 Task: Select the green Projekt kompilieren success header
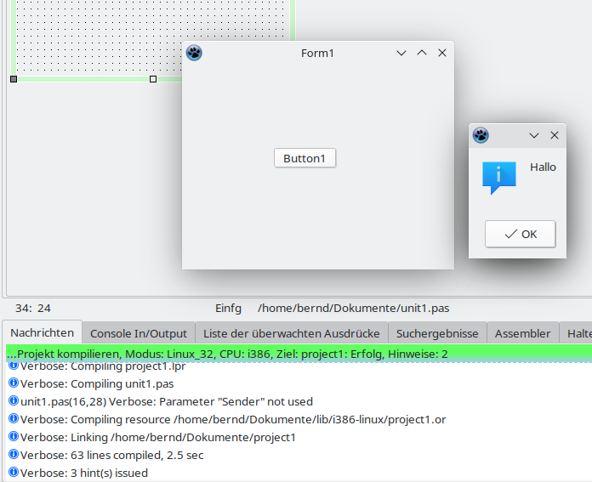[x=299, y=354]
